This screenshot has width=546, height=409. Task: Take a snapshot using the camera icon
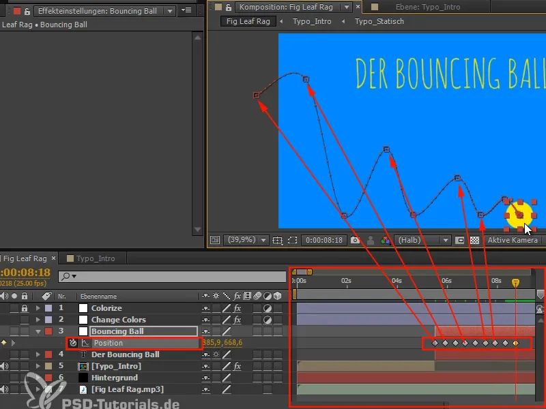(x=354, y=240)
